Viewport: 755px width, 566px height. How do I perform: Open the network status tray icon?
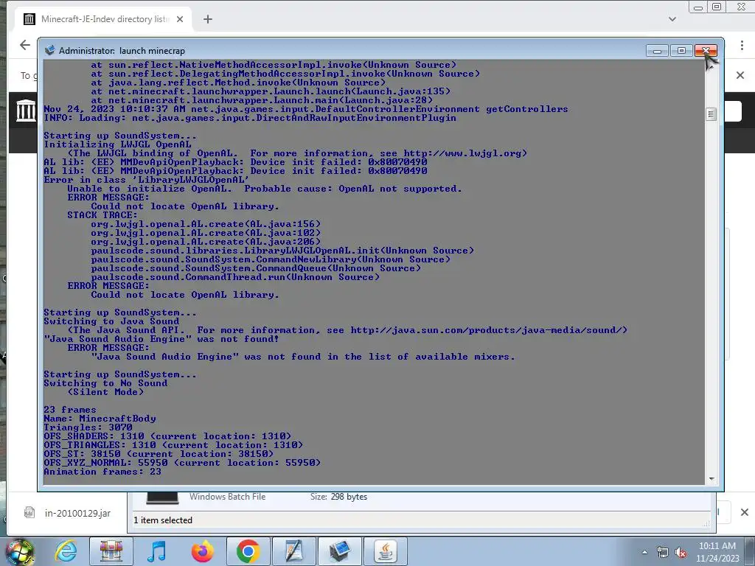click(663, 552)
